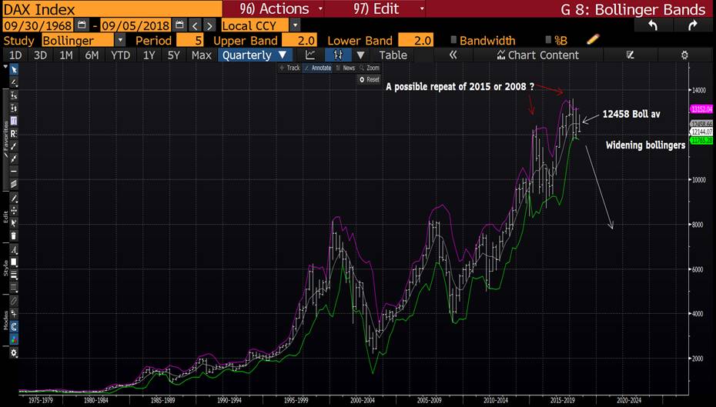This screenshot has width=716, height=407.
Task: Open the Quarterly periodicity dropdown
Action: point(254,55)
